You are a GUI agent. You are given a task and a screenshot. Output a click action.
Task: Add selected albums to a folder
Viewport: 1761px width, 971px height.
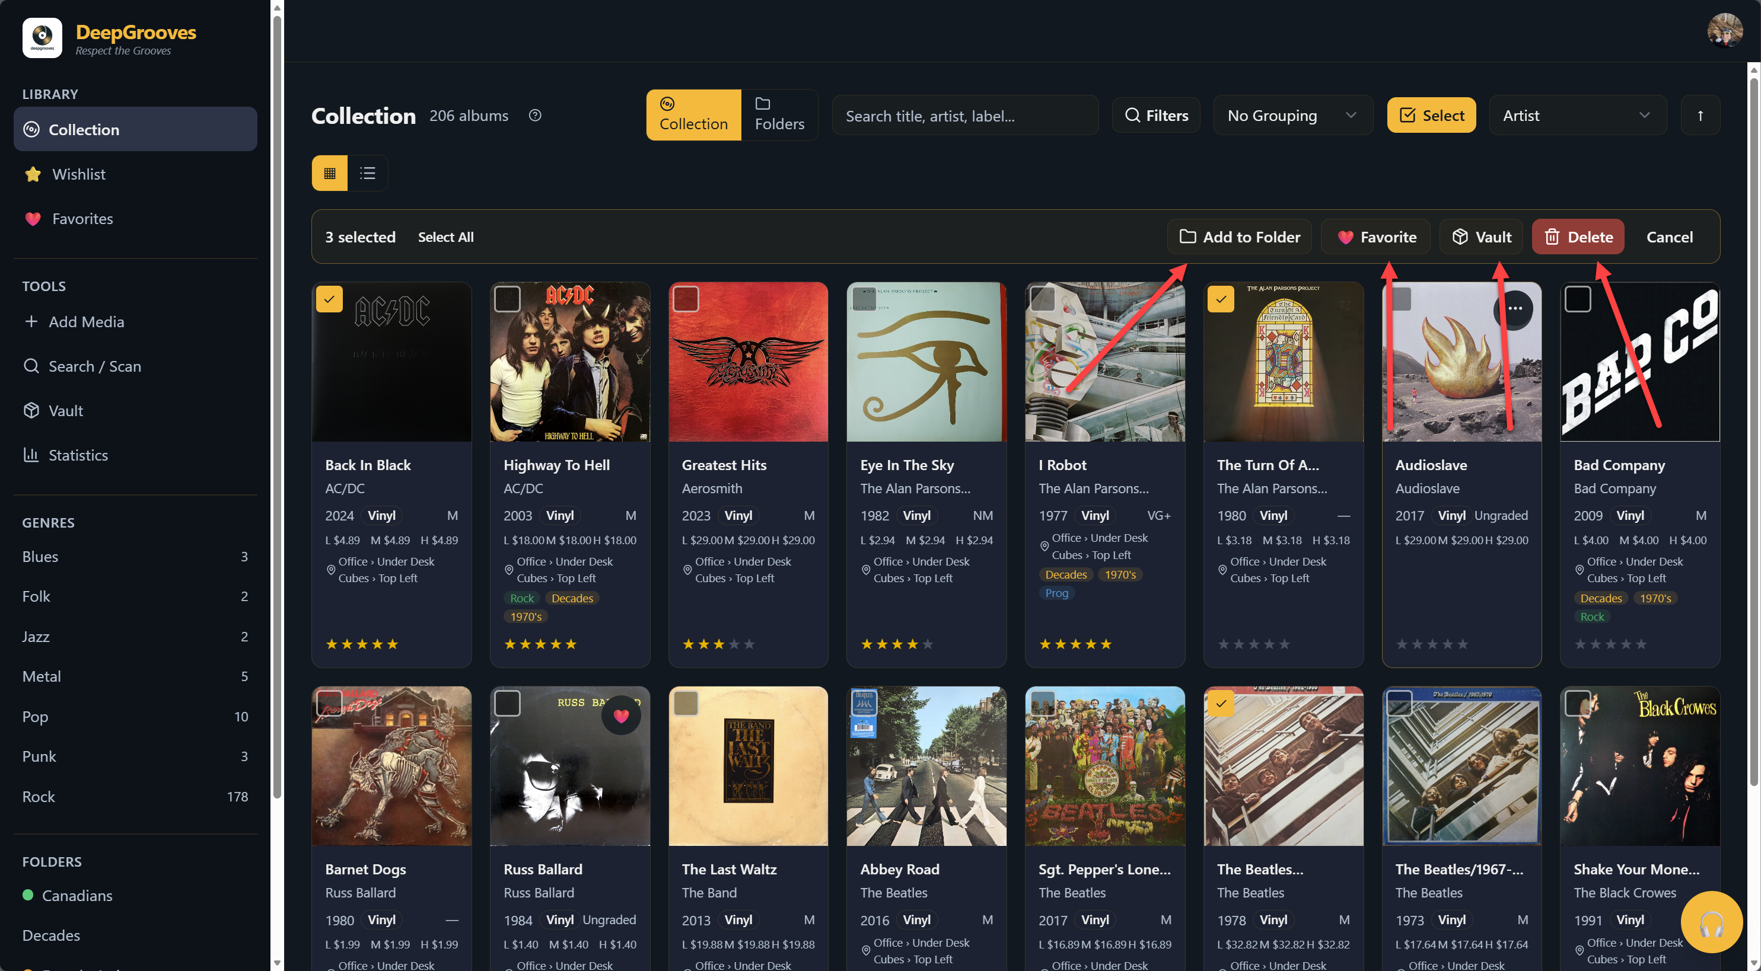point(1238,237)
